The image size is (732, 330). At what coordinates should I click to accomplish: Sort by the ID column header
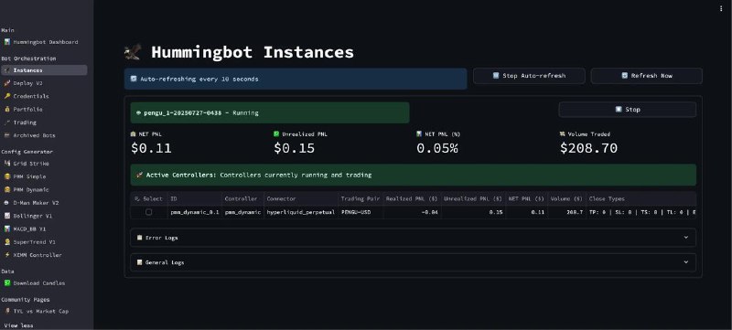click(x=194, y=199)
